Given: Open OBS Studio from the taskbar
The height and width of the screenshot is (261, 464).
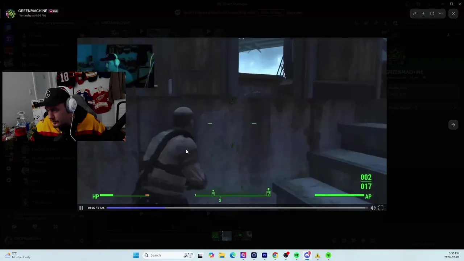Looking at the screenshot, I should (x=286, y=255).
